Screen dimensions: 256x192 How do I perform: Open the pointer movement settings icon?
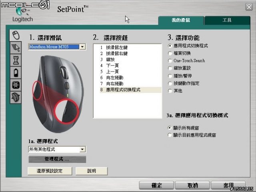(x=16, y=48)
